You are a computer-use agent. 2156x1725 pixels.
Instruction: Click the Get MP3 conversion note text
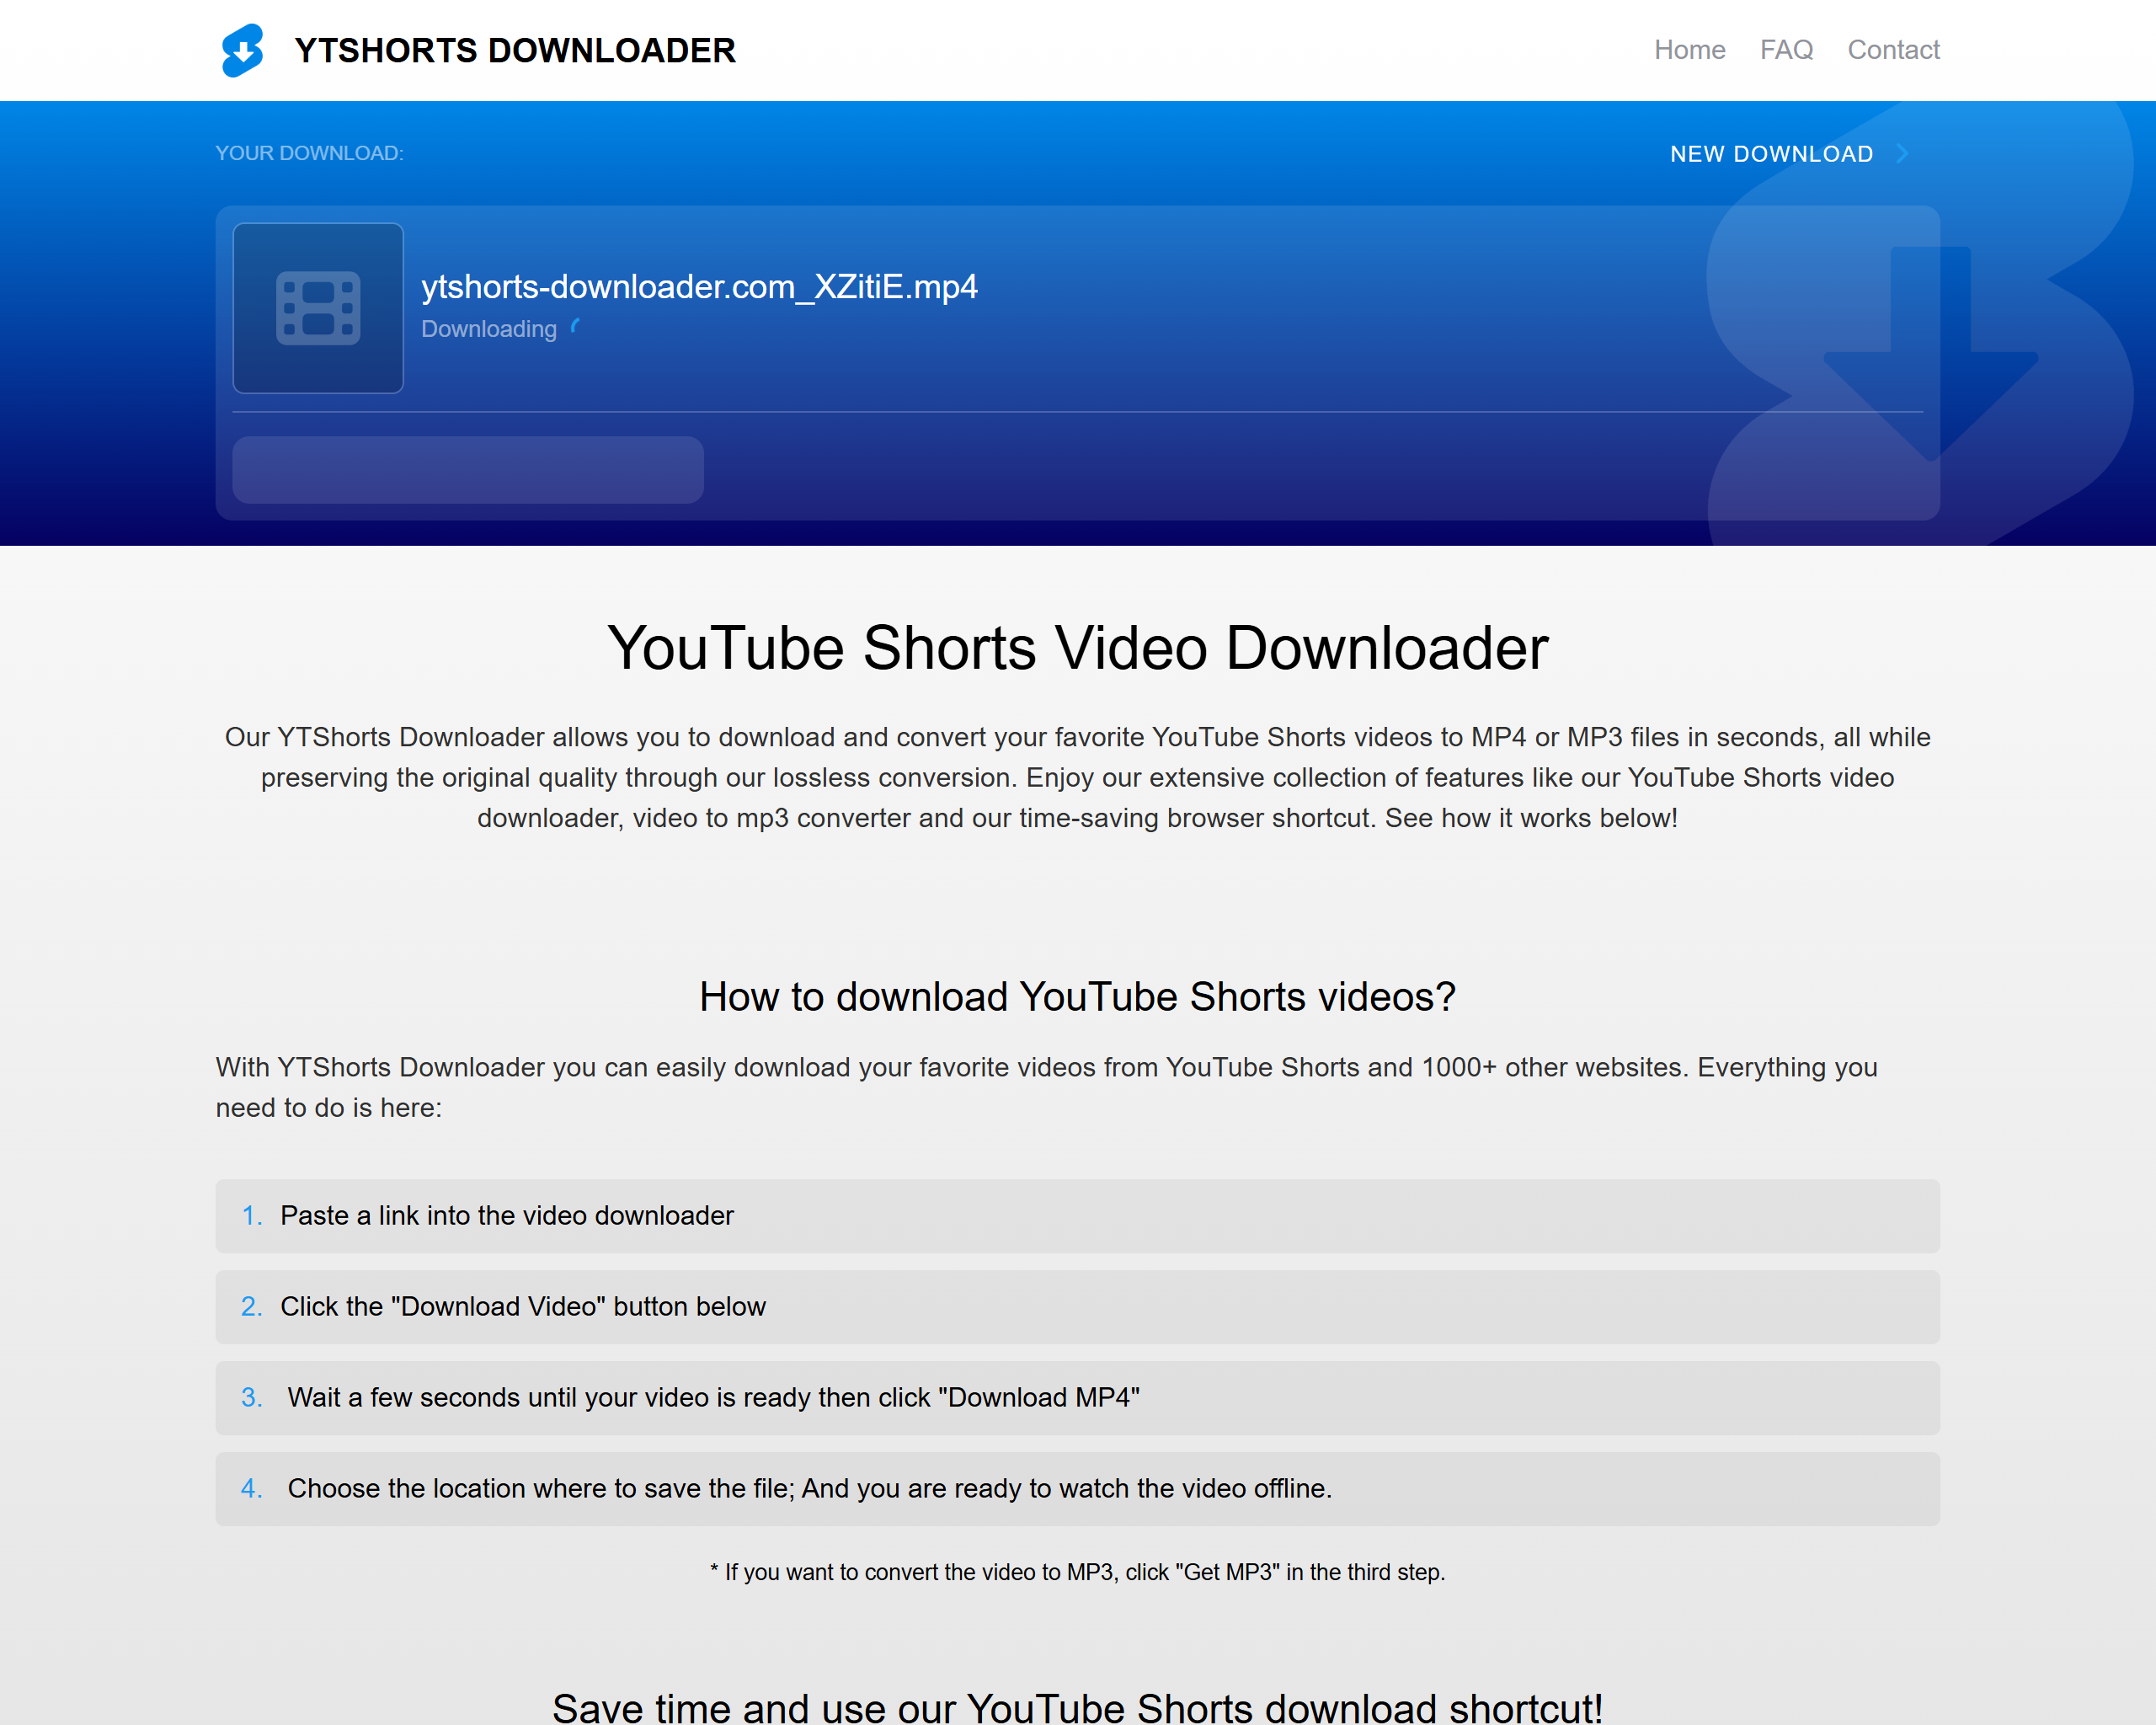[1077, 1571]
